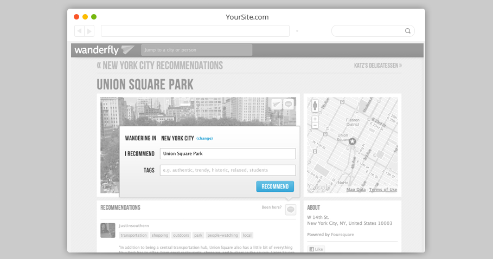Screen dimensions: 493x259
Task: Click the speech bubble icon on the photo
Action: click(x=289, y=104)
